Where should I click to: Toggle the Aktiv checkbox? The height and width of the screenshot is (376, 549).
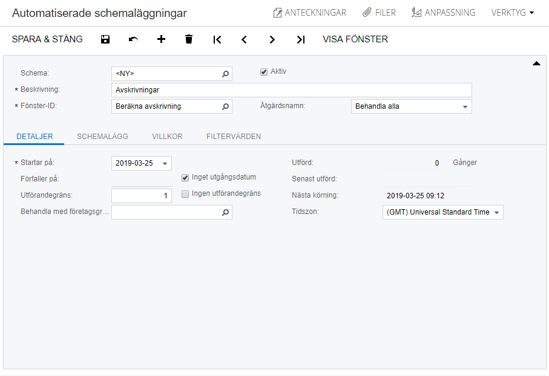pyautogui.click(x=264, y=72)
